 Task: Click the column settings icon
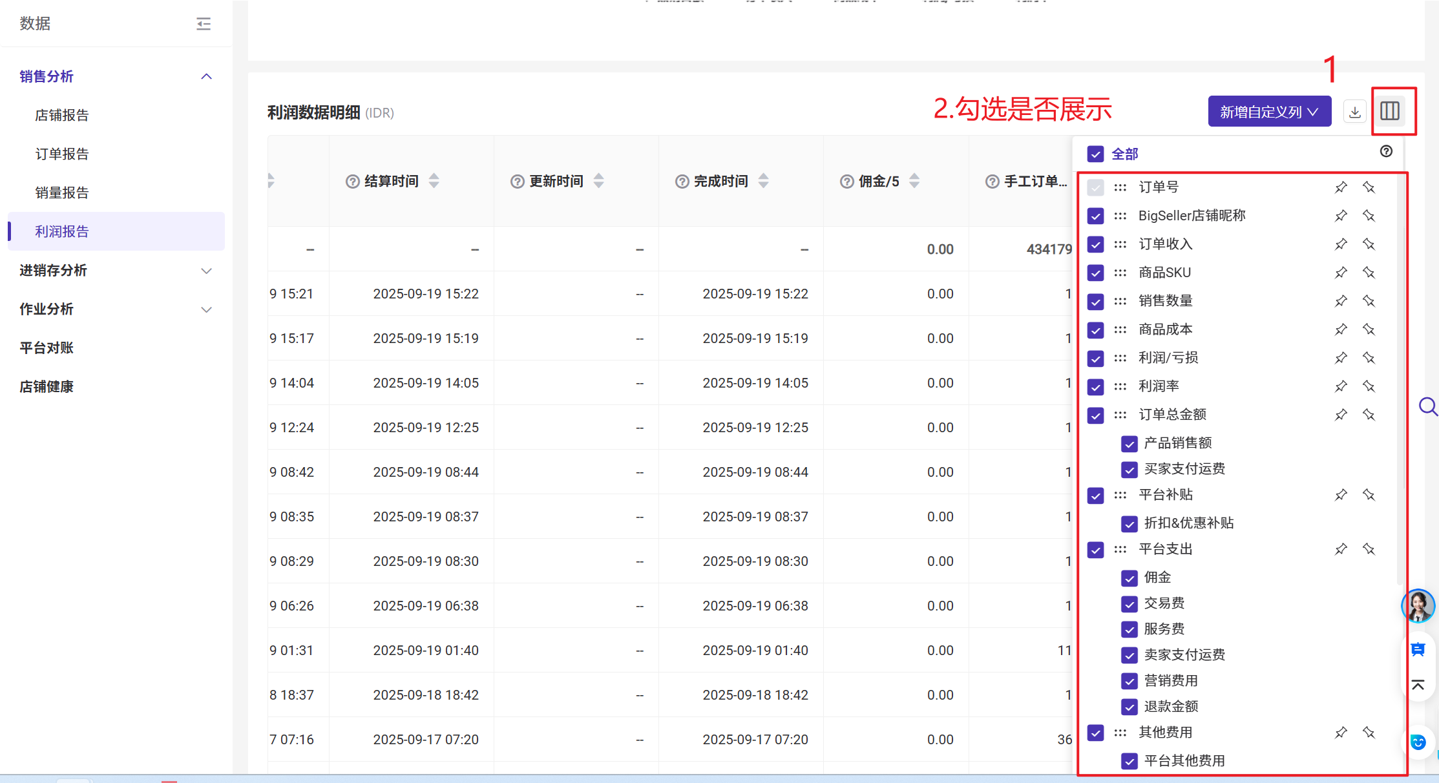pyautogui.click(x=1390, y=111)
